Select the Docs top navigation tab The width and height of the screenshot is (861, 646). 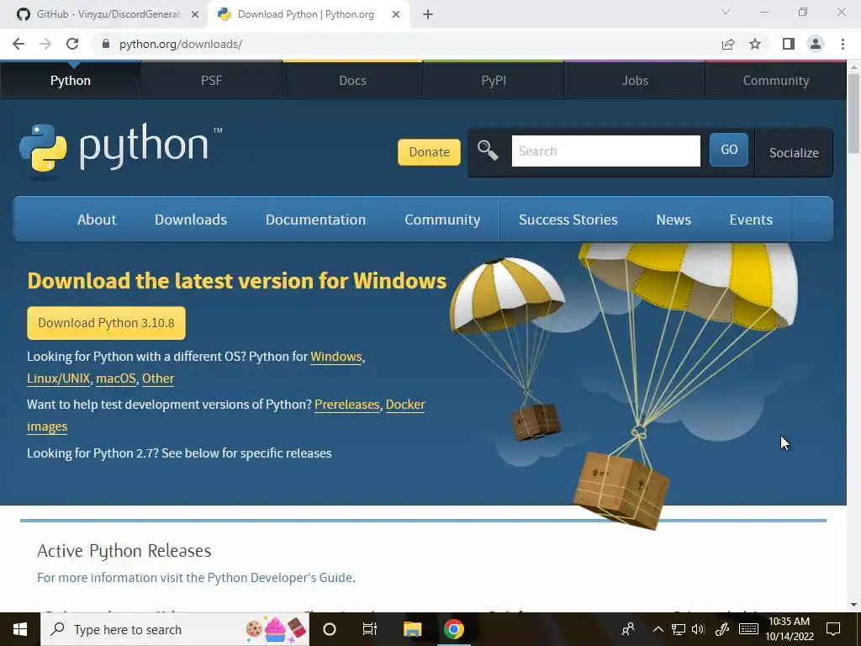[352, 80]
